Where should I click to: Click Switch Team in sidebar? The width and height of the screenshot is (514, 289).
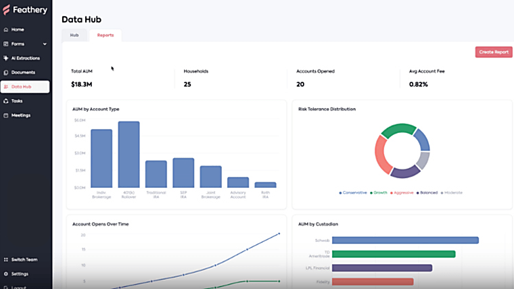(25, 259)
